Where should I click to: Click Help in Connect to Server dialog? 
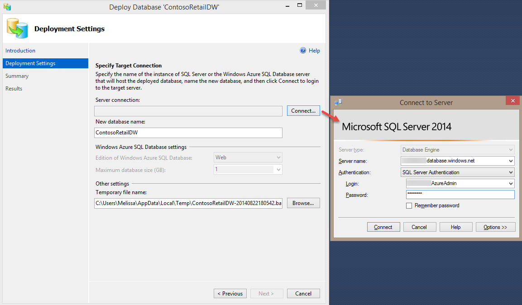tap(456, 227)
